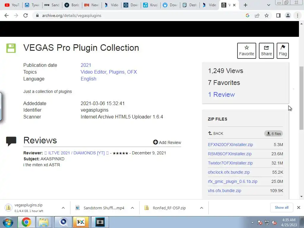The width and height of the screenshot is (304, 228).
Task: Click the FX application taskbar icon
Action: pos(81,222)
